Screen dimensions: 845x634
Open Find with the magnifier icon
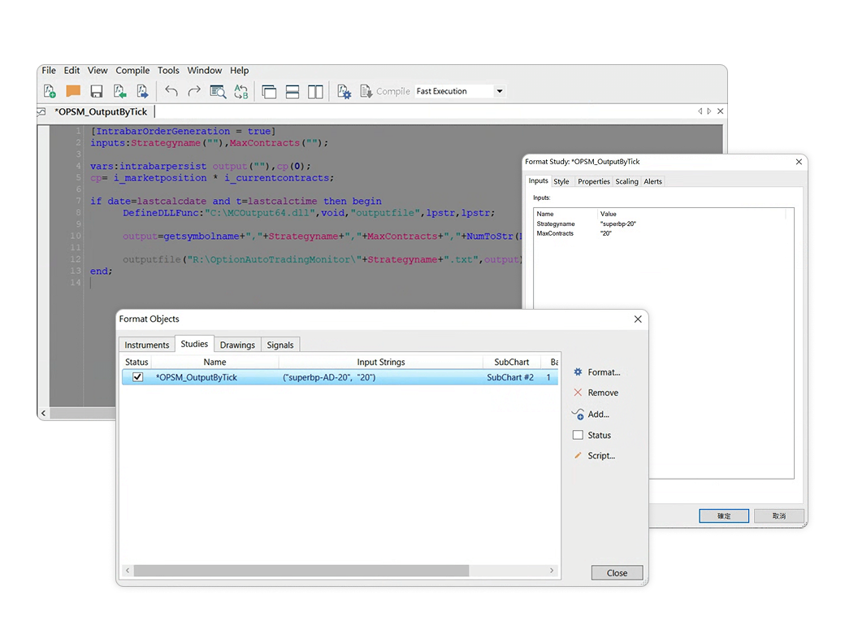(x=218, y=91)
